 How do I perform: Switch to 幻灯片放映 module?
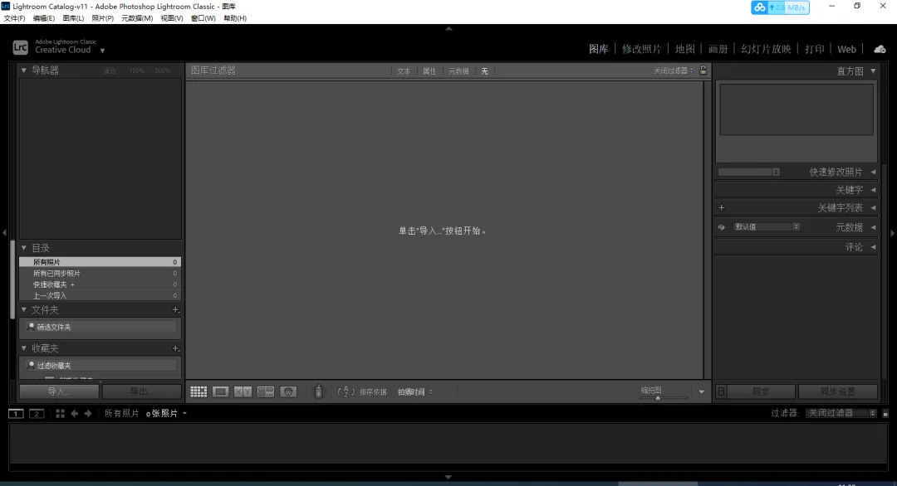[x=766, y=49]
